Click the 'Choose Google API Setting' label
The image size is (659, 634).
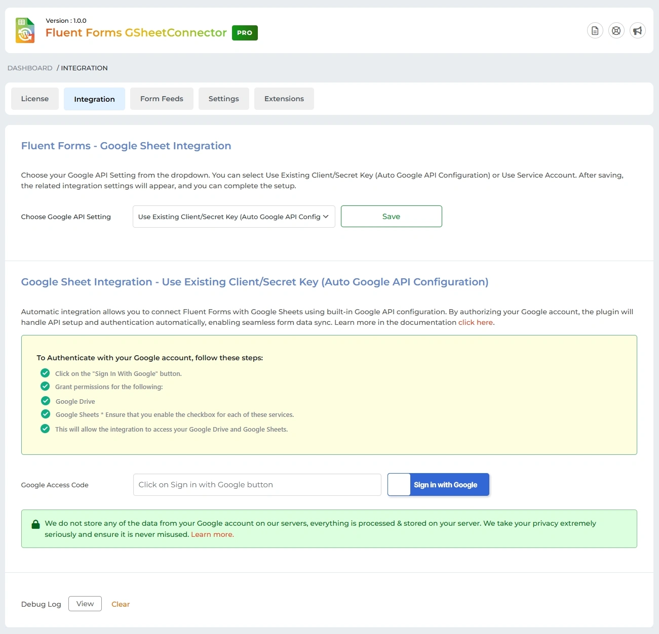click(66, 217)
